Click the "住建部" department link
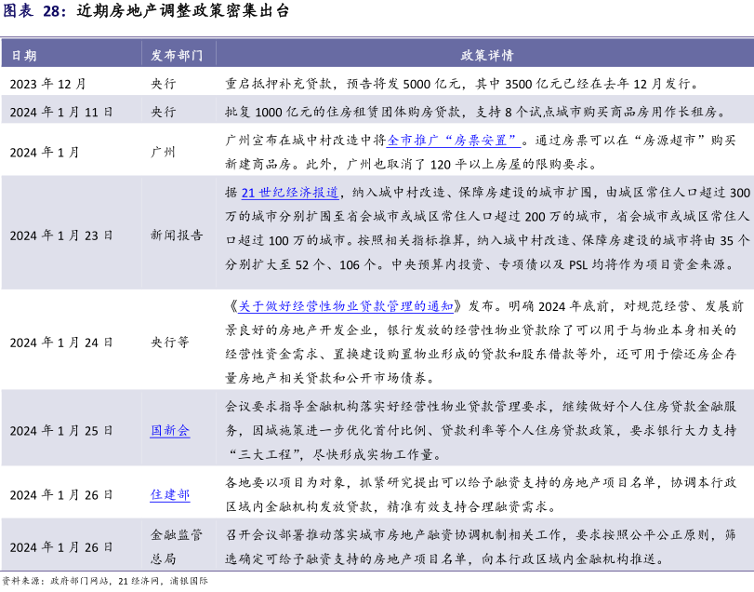The height and width of the screenshot is (592, 754). (170, 494)
